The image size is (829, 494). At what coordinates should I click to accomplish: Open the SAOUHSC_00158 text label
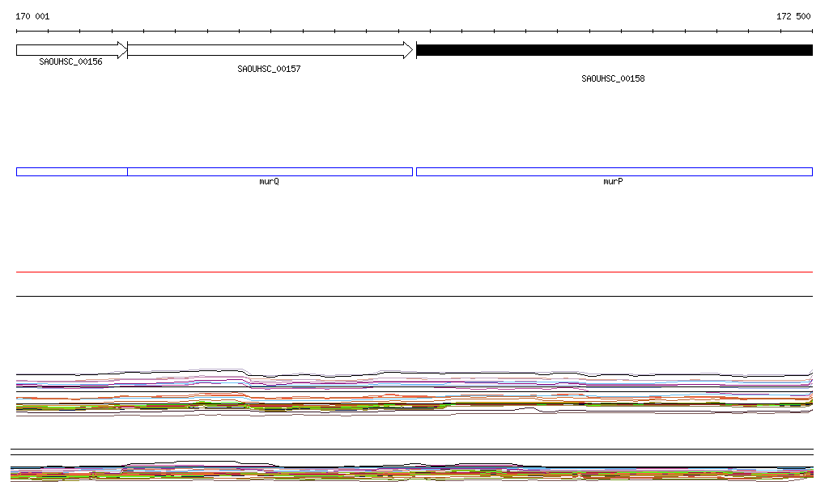pos(613,78)
